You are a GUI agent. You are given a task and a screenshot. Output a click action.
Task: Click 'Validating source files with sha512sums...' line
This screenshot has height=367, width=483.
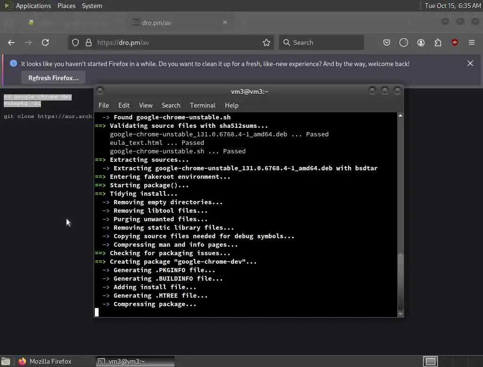point(189,126)
